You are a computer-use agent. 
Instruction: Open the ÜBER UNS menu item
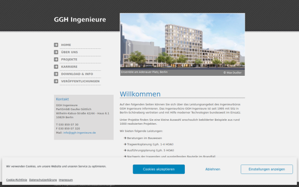pyautogui.click(x=69, y=52)
